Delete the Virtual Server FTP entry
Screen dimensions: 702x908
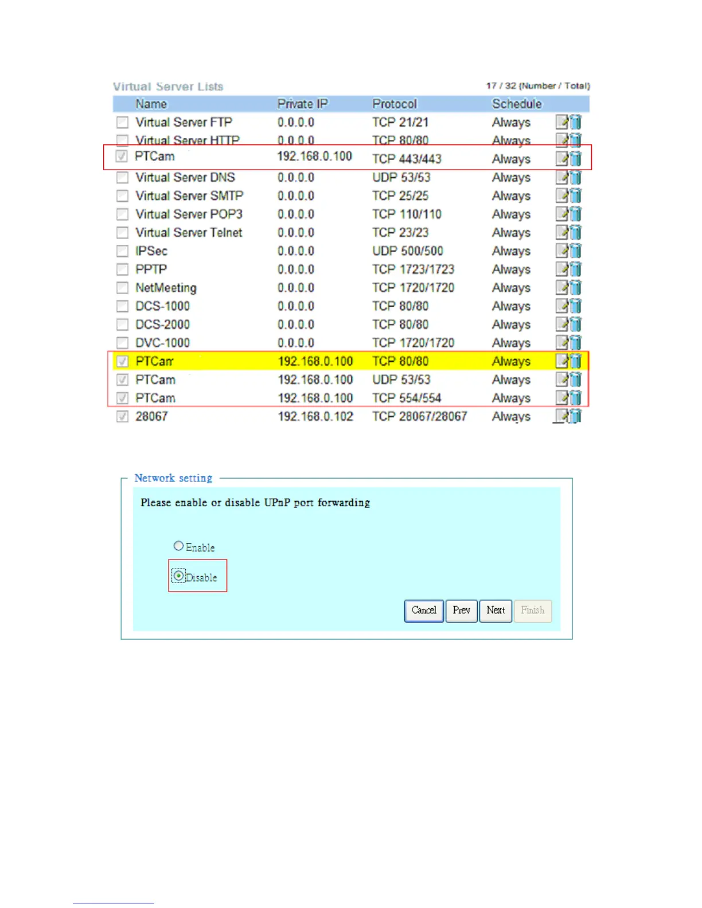(575, 122)
